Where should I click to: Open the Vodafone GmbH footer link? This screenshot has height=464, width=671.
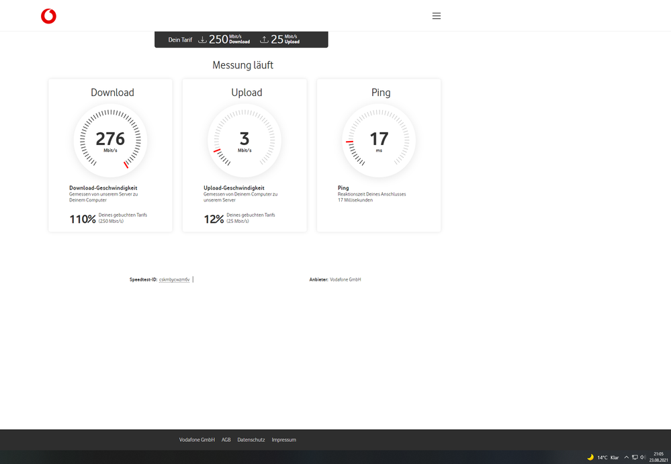[197, 440]
